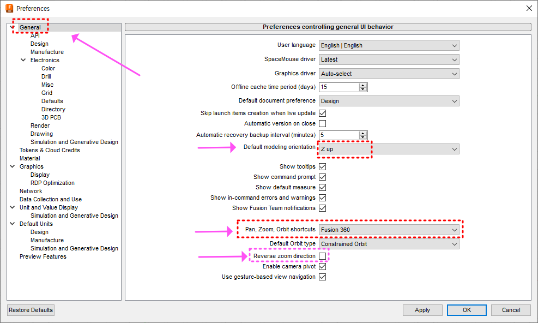Click the recovery backup interval input field
Image resolution: width=538 pixels, height=323 pixels.
(x=339, y=135)
